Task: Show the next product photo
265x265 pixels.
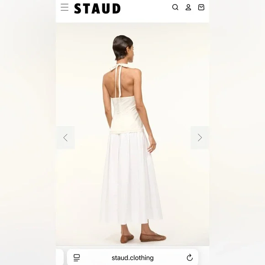Action: tap(200, 138)
